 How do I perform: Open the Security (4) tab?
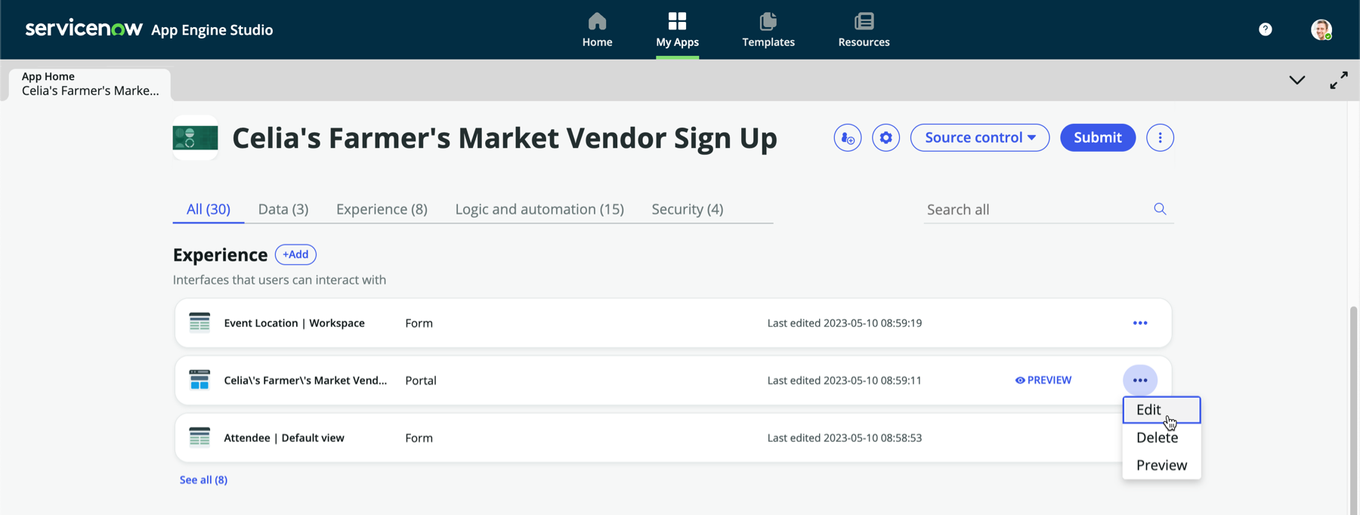pos(687,209)
